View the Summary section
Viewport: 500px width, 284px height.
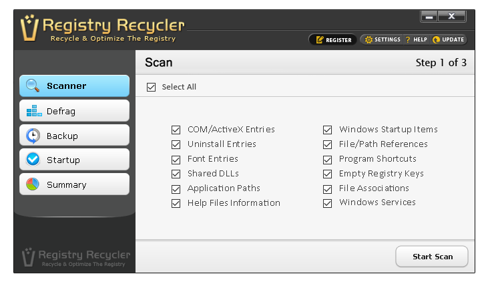[x=74, y=184]
